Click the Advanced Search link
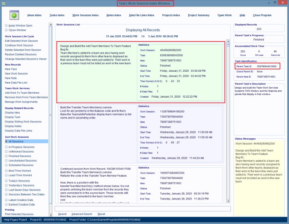Image resolution: width=289 pixels, height=224 pixels. pos(82,214)
